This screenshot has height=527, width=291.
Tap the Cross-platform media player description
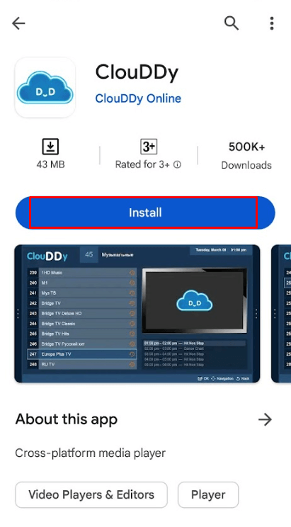pos(91,453)
